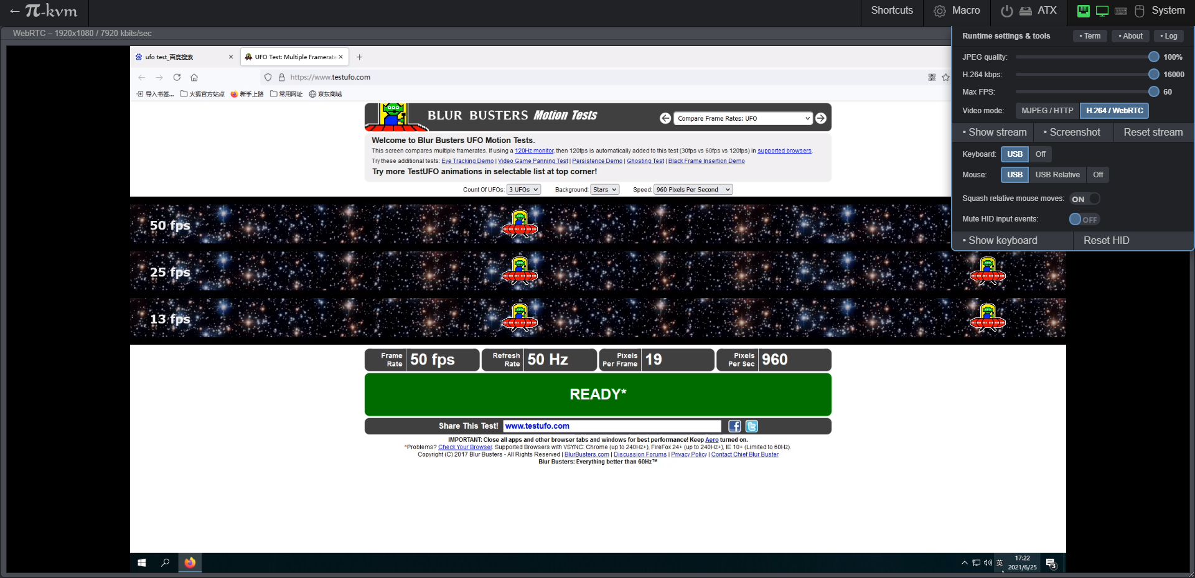Switch to the ufo test search tab
1195x578 pixels.
click(185, 57)
